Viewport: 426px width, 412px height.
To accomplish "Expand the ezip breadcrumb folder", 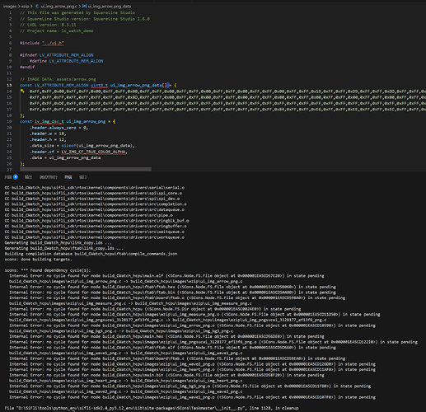I will (25, 6).
